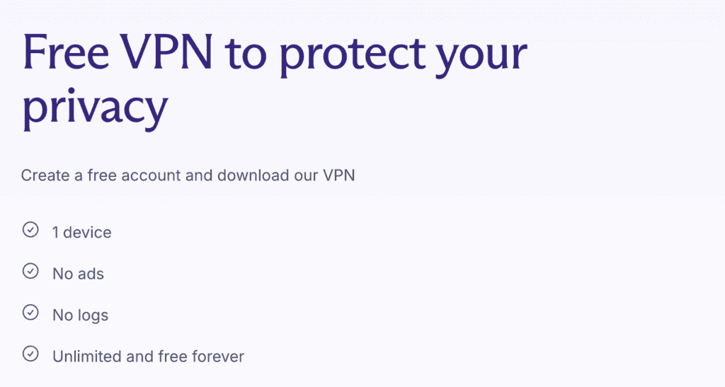Click the word "privacy" in the heading

pos(94,108)
